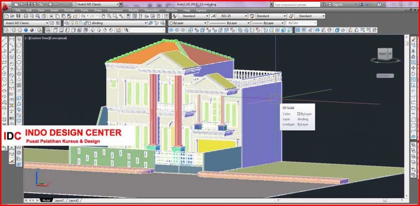Open AutoCAD Classic workspace dropdown in title bar
This screenshot has width=420, height=206.
coord(117,5)
